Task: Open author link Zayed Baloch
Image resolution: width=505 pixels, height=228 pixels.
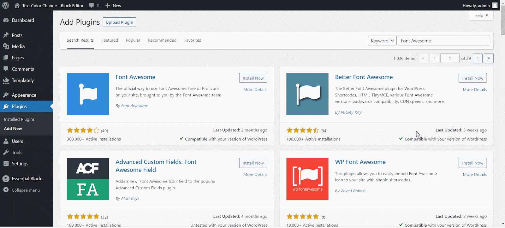Action: pyautogui.click(x=353, y=191)
